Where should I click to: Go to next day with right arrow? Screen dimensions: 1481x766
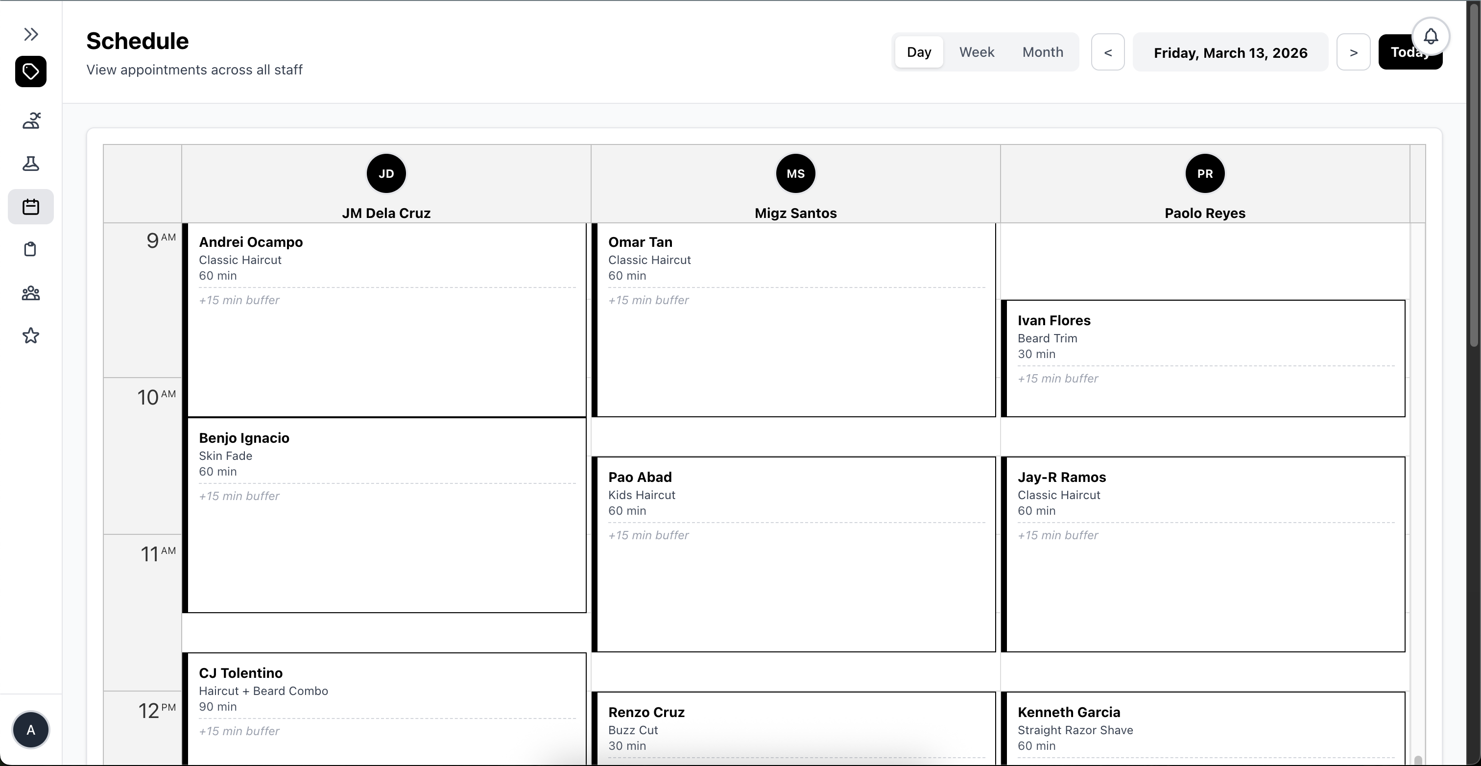click(1353, 52)
